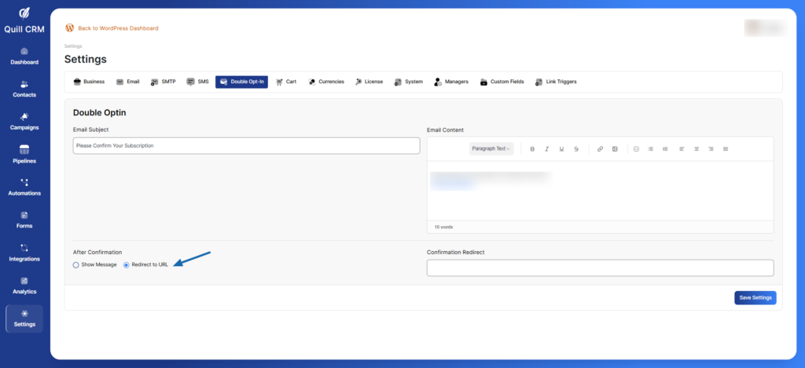805x368 pixels.
Task: Click the Save Settings button
Action: [755, 297]
